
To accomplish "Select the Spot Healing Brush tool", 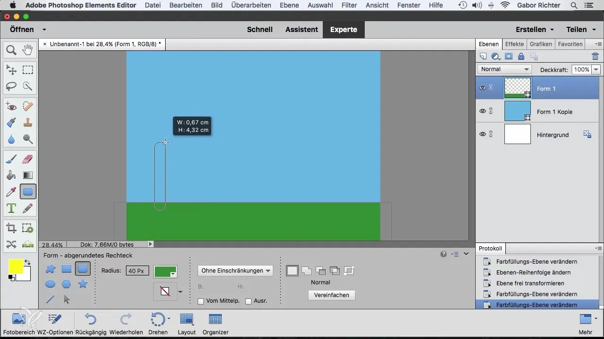I will pos(28,106).
